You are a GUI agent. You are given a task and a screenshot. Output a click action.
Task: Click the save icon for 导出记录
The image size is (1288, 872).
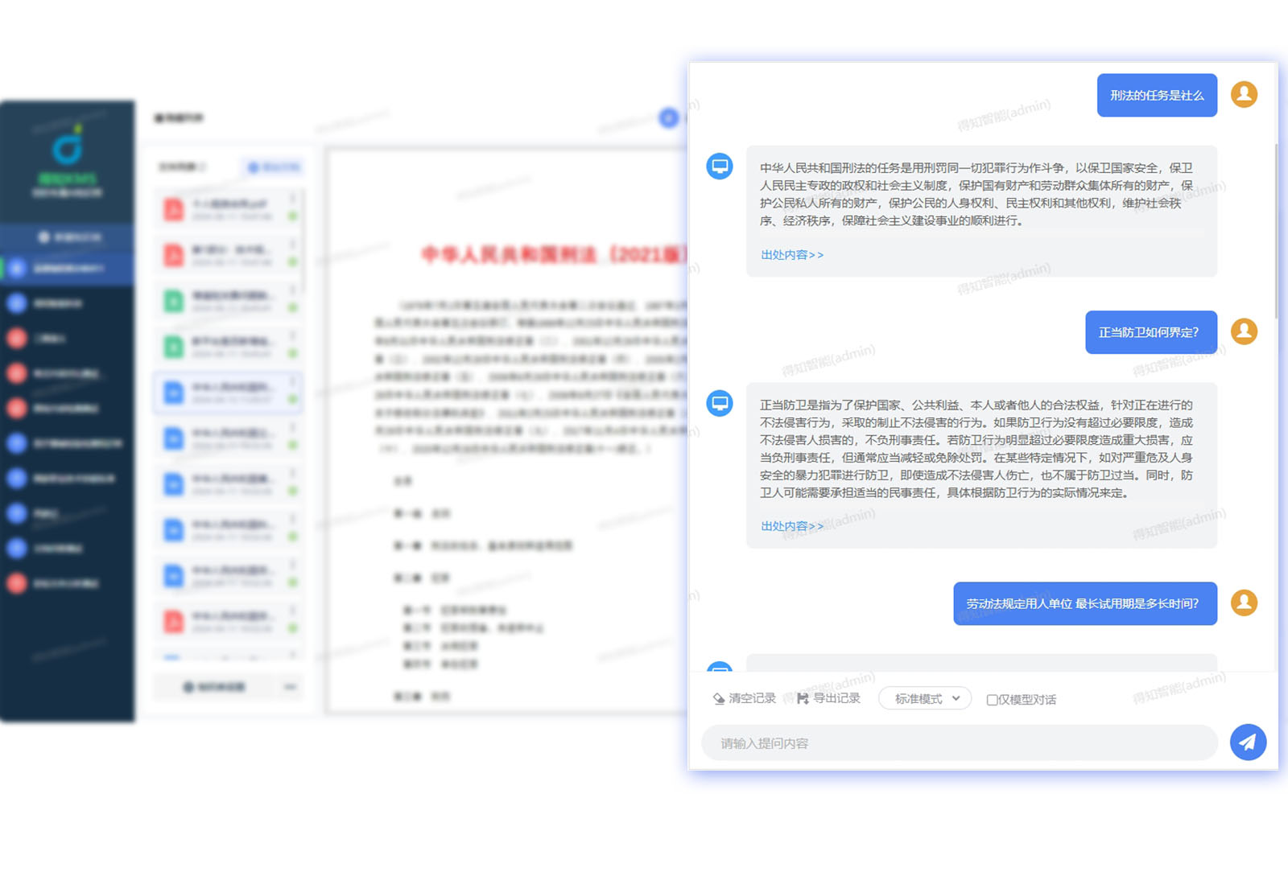[x=803, y=698]
